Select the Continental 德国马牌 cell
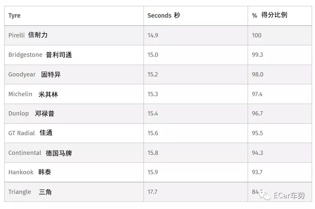 tap(40, 153)
